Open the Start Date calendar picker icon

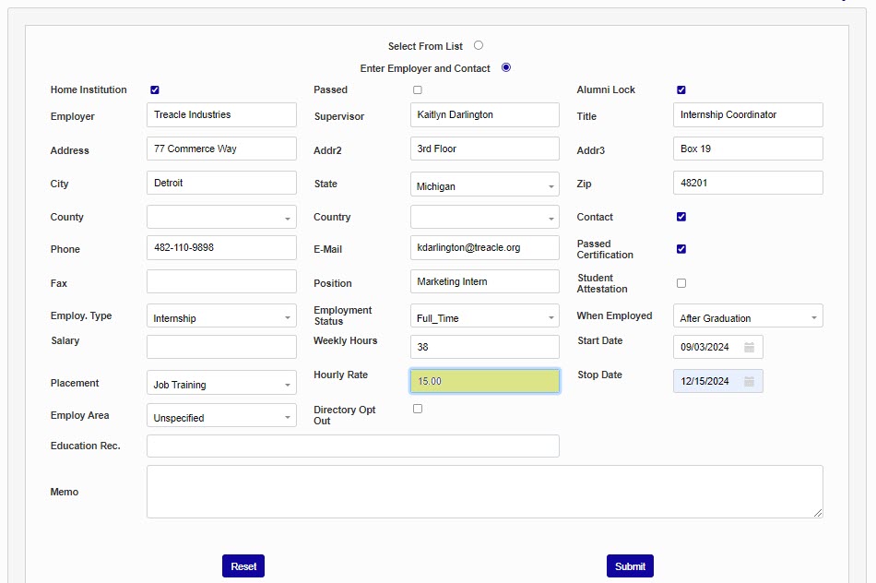[750, 348]
